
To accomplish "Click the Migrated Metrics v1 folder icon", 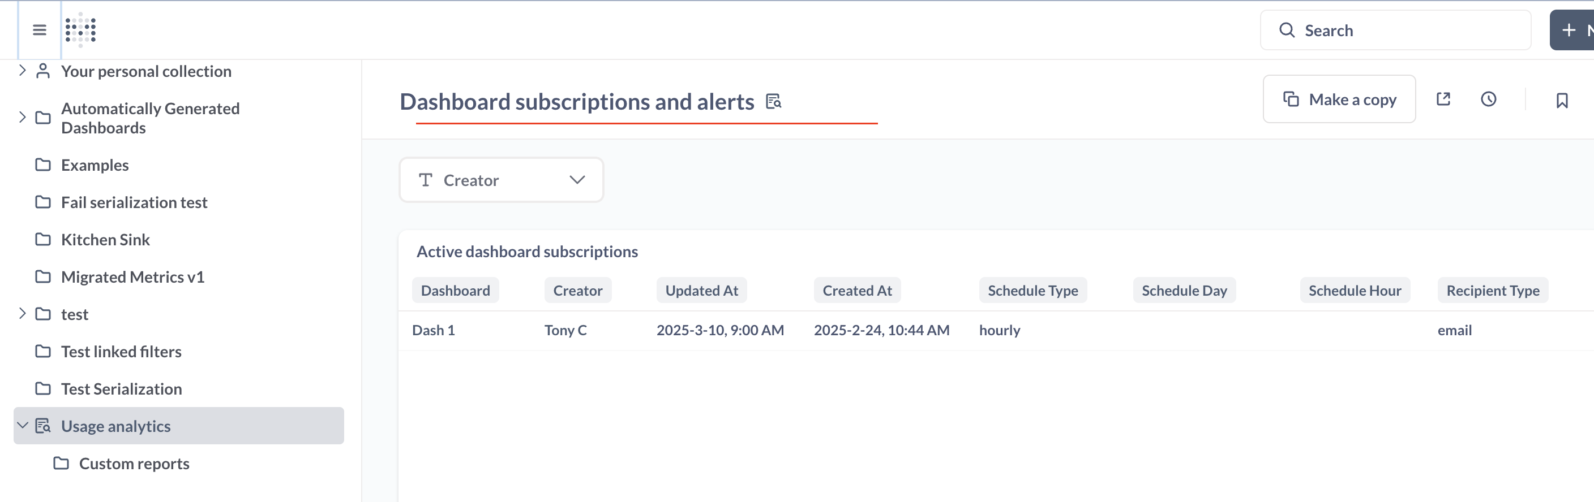I will click(x=42, y=276).
